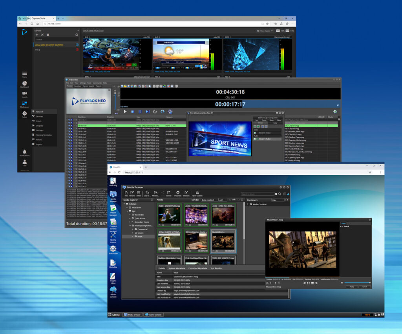Delete server with the trash icon
The height and width of the screenshot is (334, 402).
tap(48, 35)
